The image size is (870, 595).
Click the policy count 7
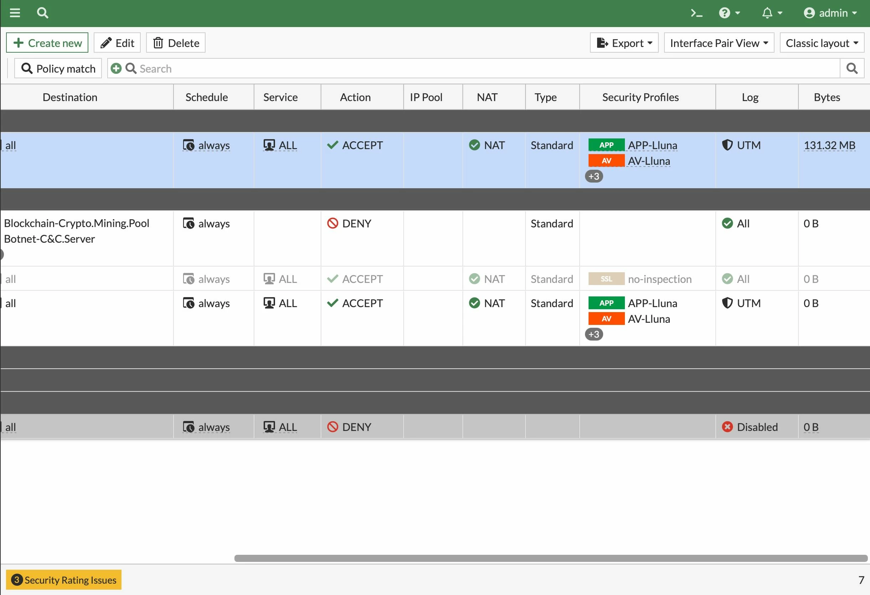click(861, 580)
